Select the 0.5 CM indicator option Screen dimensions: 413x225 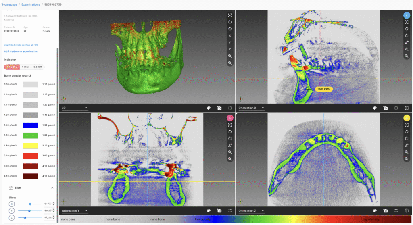point(38,67)
